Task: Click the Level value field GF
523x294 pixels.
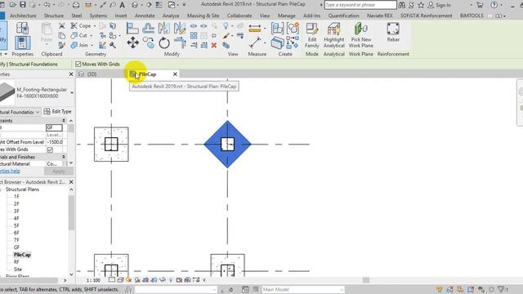Action: point(54,127)
